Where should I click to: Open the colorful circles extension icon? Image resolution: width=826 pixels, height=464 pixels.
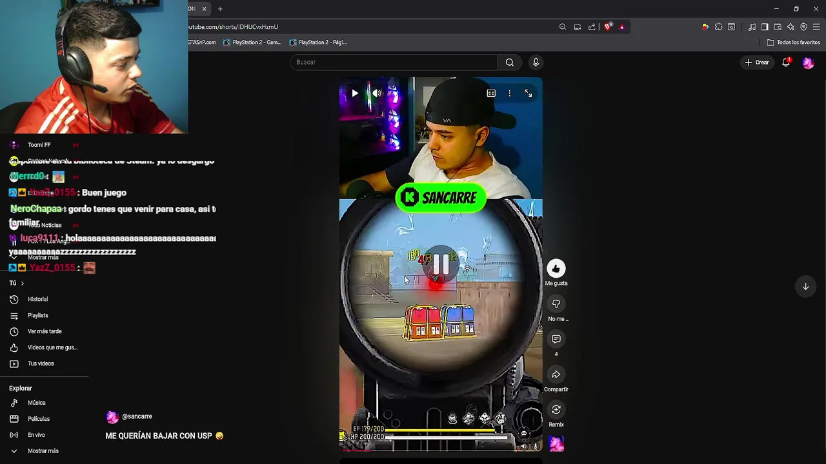click(x=705, y=27)
